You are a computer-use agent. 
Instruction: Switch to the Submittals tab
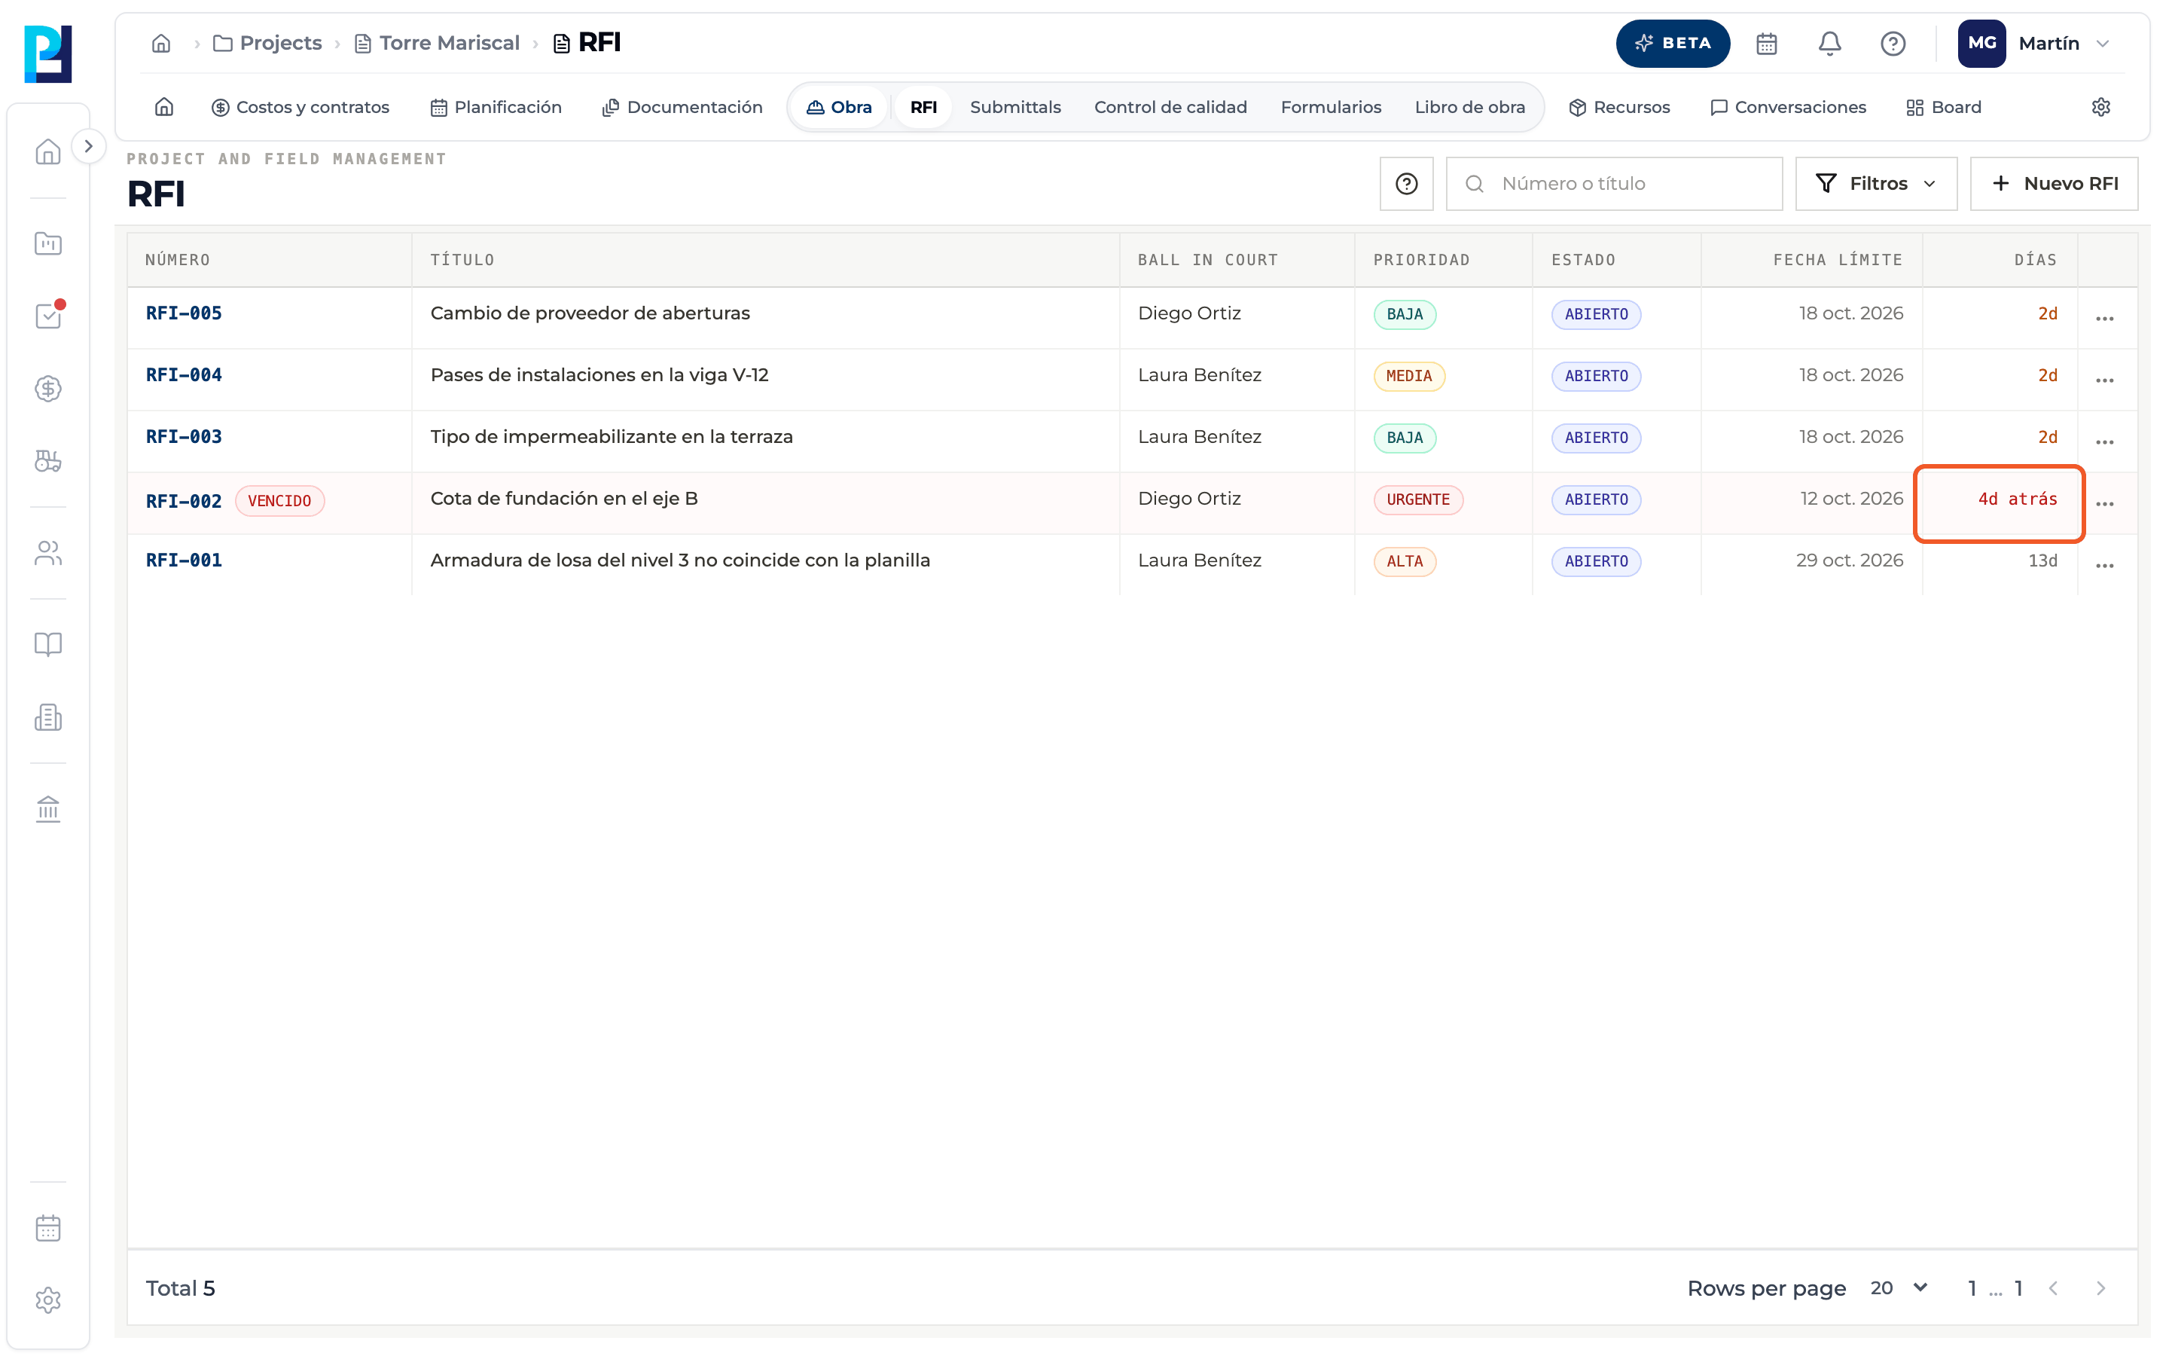point(1014,107)
